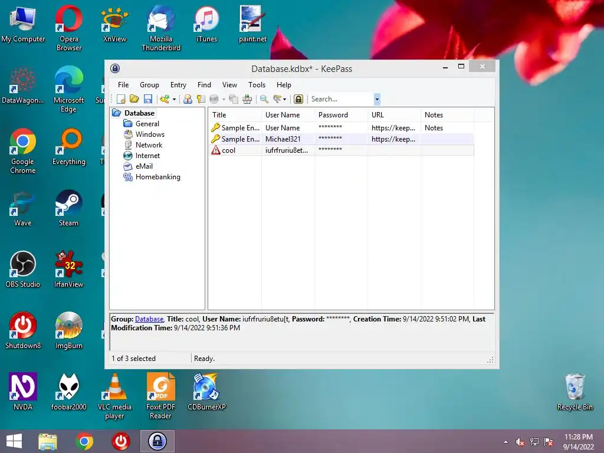The width and height of the screenshot is (604, 453).
Task: Sort entries by Title column header
Action: 235,115
